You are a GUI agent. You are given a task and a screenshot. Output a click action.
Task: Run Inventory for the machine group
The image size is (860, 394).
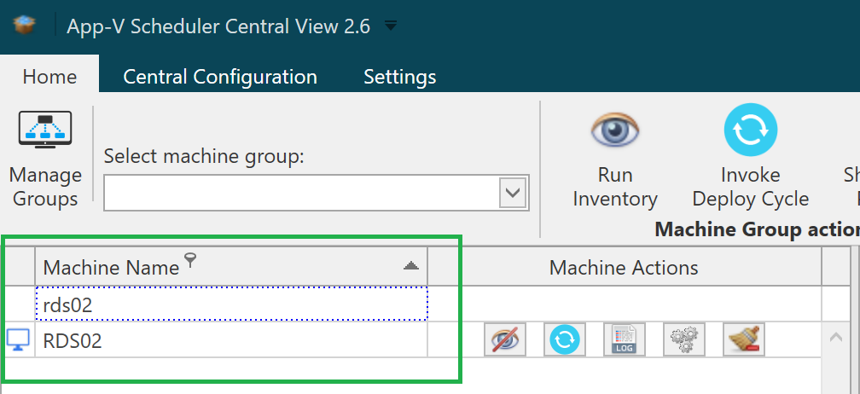614,130
